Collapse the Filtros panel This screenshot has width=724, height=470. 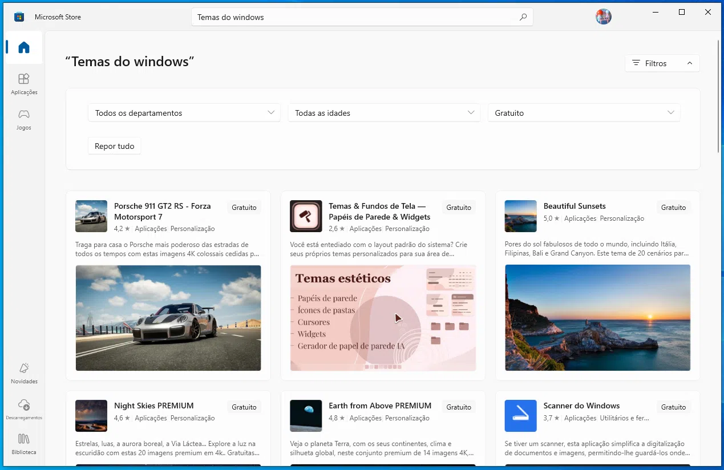pyautogui.click(x=662, y=63)
